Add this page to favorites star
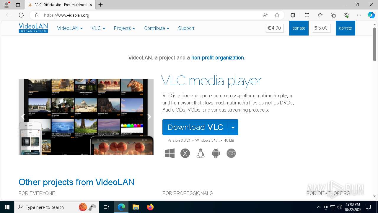This screenshot has height=213, width=378. [x=277, y=15]
